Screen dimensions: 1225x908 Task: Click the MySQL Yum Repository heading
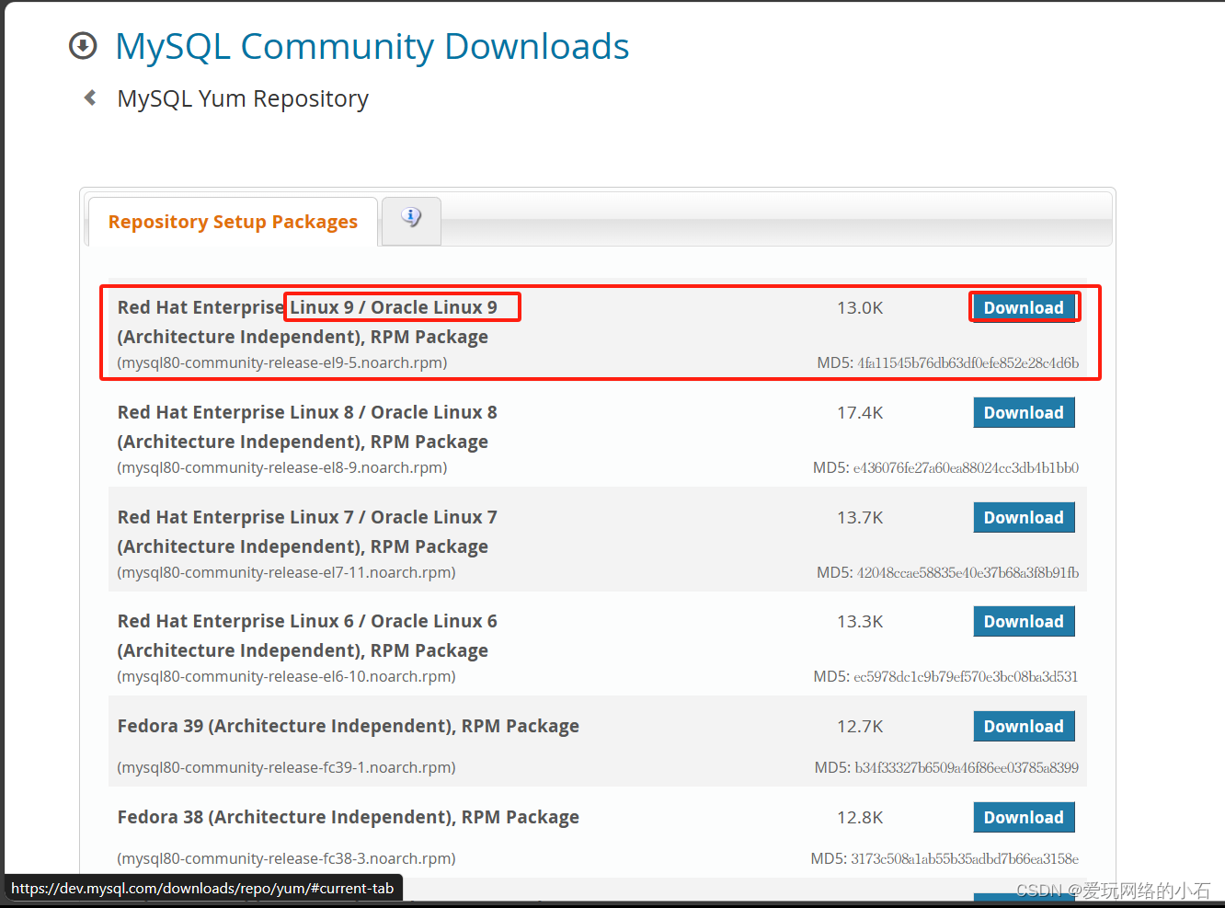243,98
